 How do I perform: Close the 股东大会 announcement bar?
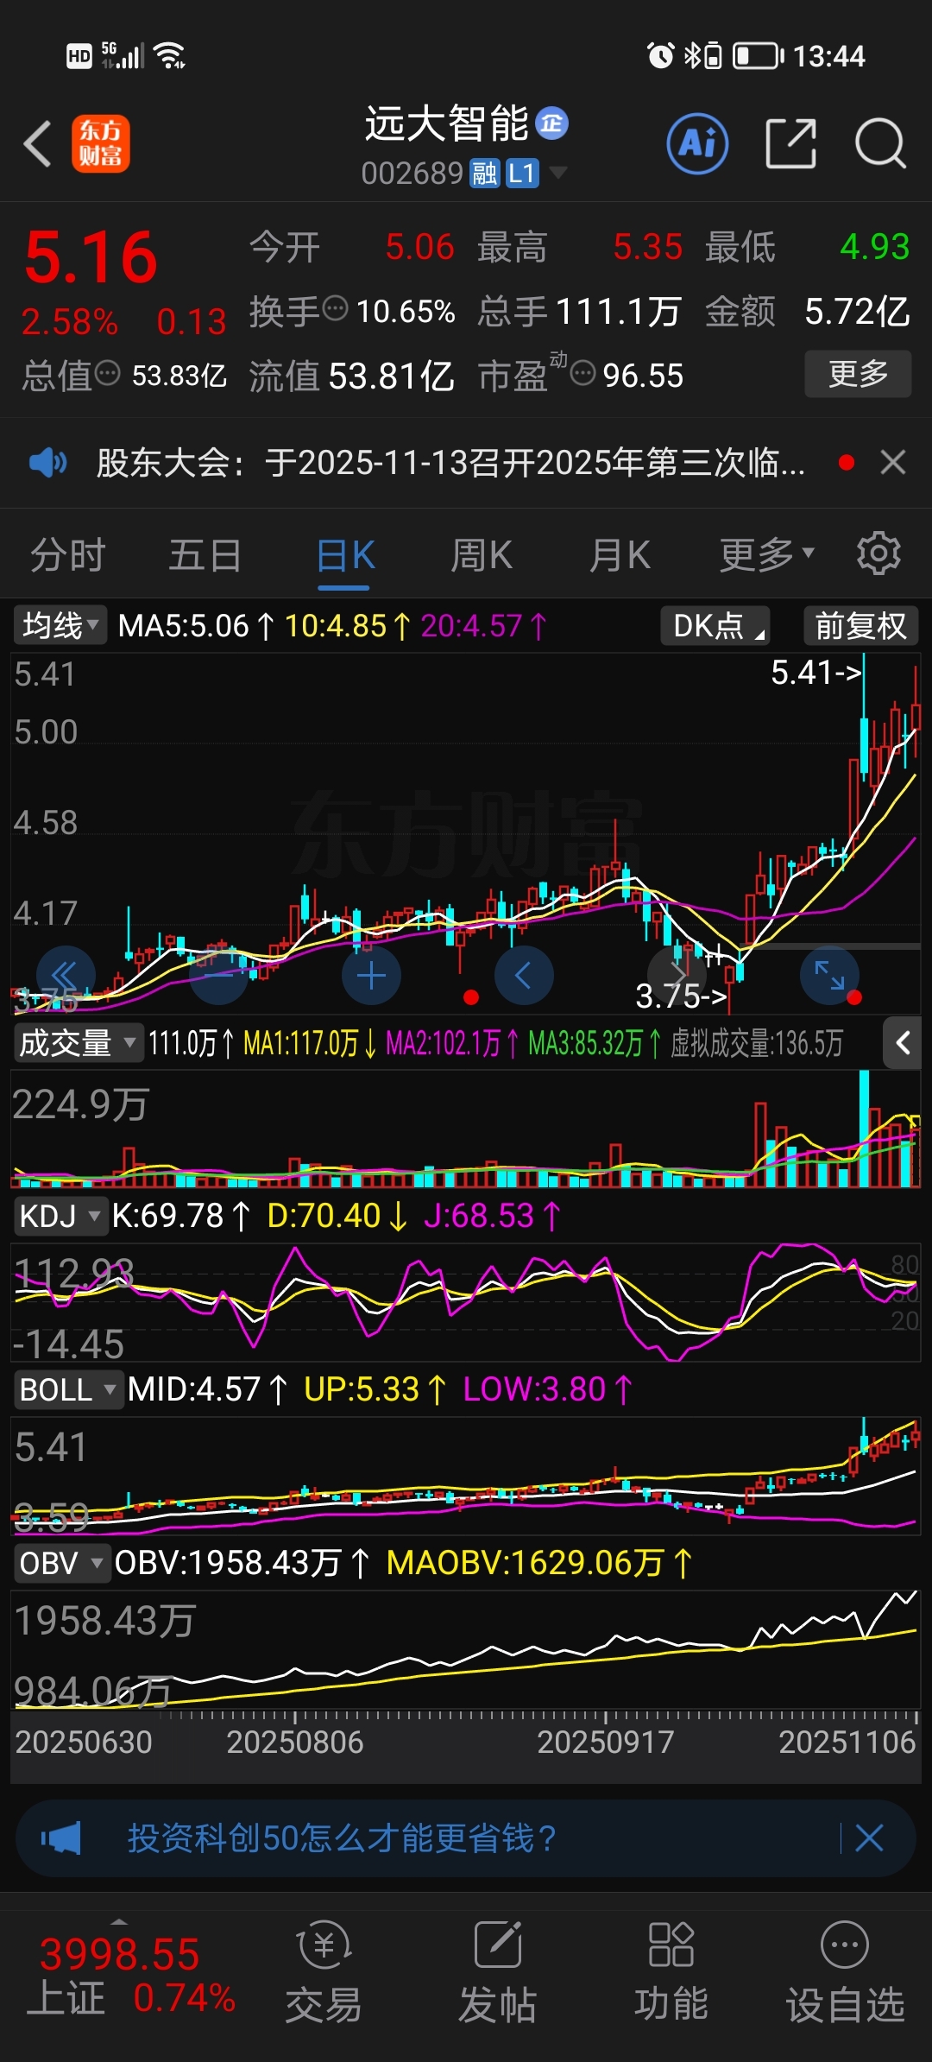point(893,463)
